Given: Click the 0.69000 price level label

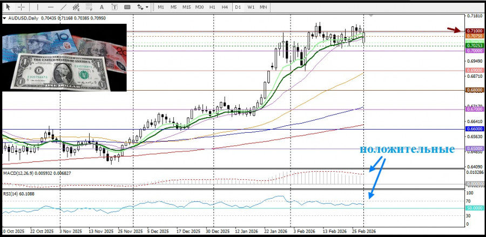Looking at the screenshot, I should pyautogui.click(x=475, y=71).
